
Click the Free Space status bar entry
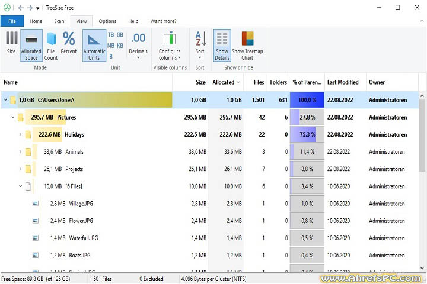[36, 279]
